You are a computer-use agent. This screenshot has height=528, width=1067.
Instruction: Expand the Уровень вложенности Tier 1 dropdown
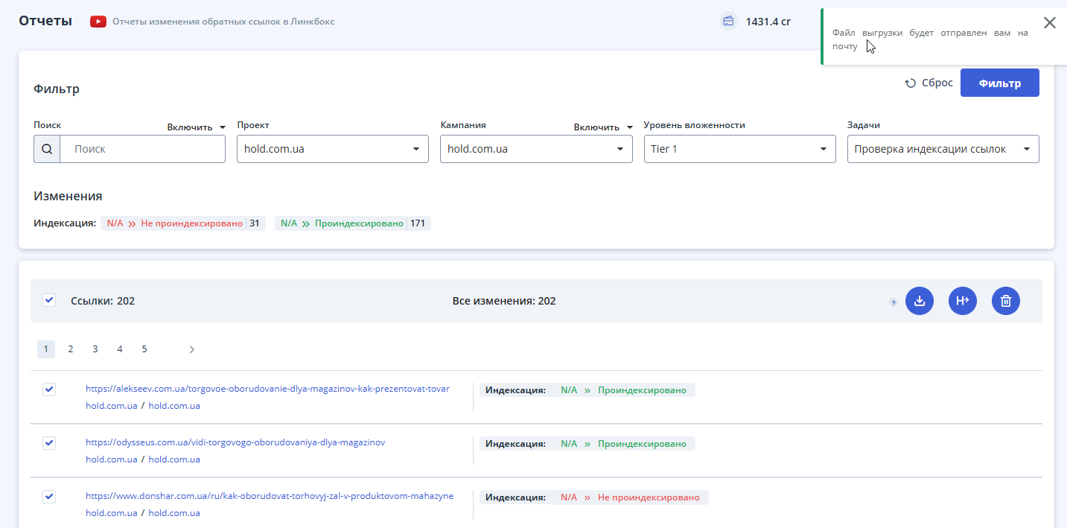pos(739,149)
